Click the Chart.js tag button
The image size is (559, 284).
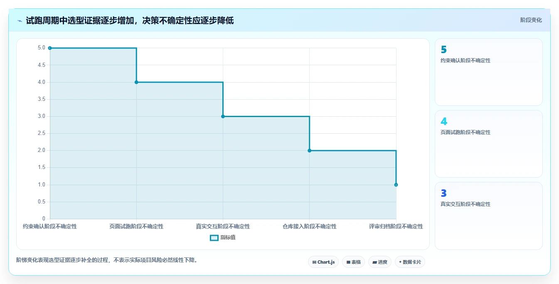(323, 262)
